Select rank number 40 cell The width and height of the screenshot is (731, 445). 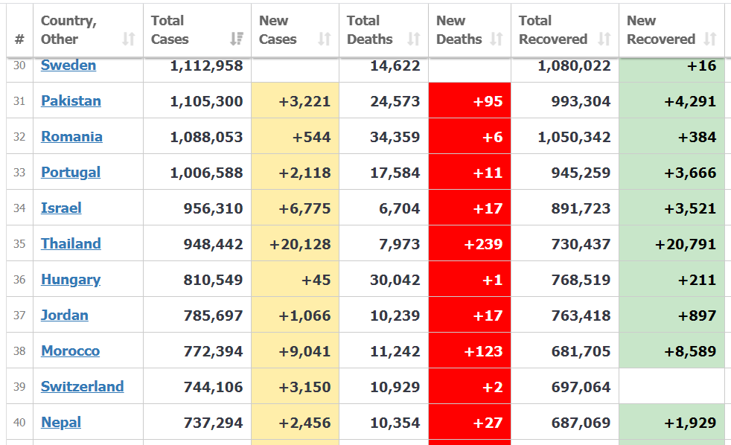pyautogui.click(x=19, y=423)
